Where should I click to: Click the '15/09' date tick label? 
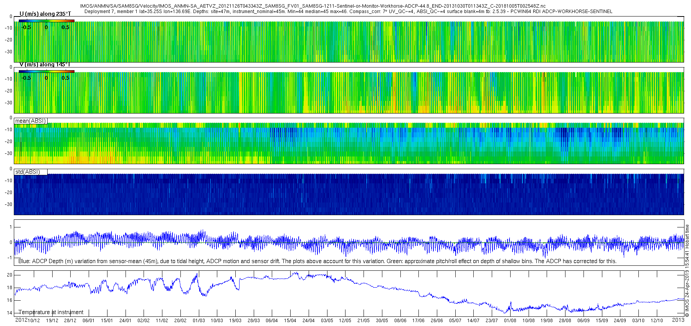[602, 320]
